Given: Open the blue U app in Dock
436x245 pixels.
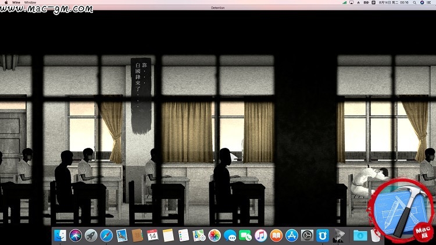Looking at the screenshot, I should [323, 236].
